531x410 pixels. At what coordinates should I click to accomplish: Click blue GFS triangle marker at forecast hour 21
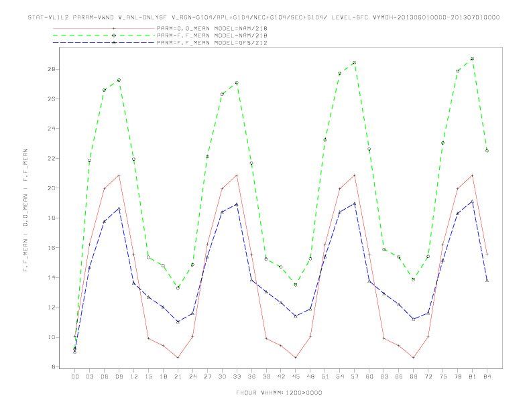coord(178,322)
